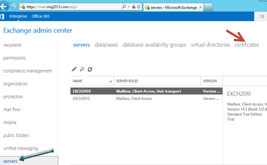Go to unified messaging section

coord(21,148)
